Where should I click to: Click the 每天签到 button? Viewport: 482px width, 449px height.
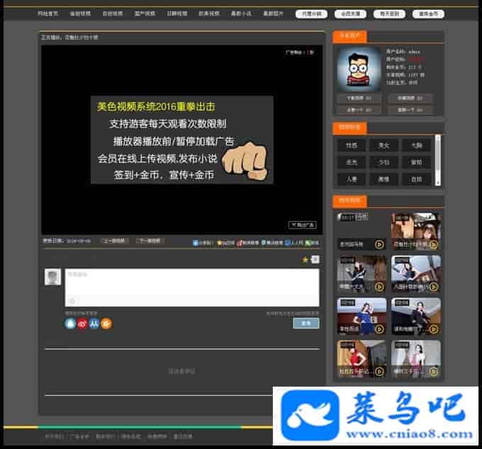(389, 13)
